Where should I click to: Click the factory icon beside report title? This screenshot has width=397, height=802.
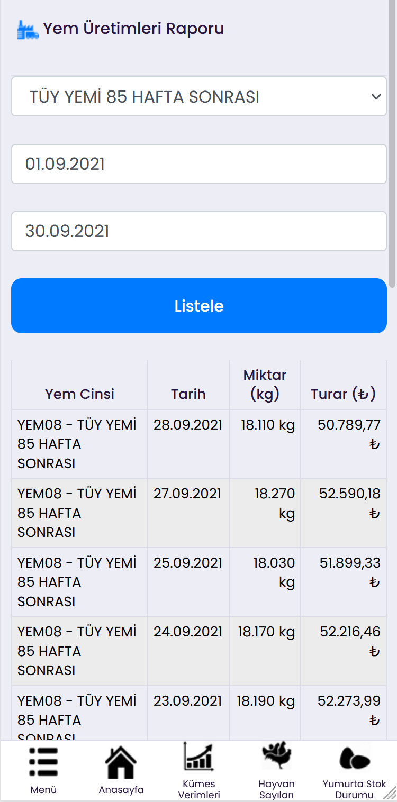(28, 30)
